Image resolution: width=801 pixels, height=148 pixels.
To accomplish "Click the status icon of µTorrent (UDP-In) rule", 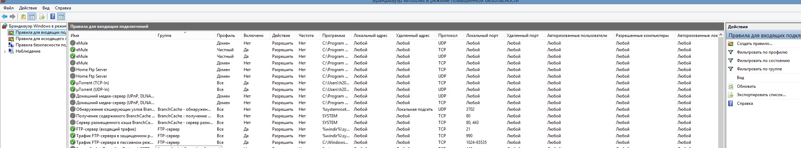I will 73,89.
